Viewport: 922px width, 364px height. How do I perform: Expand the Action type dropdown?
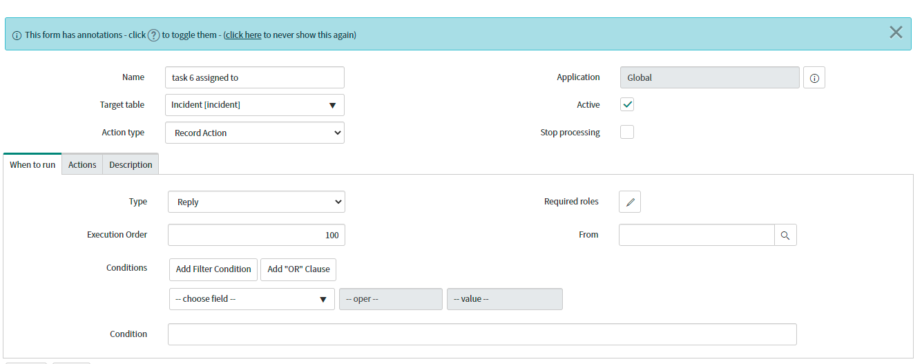[255, 133]
